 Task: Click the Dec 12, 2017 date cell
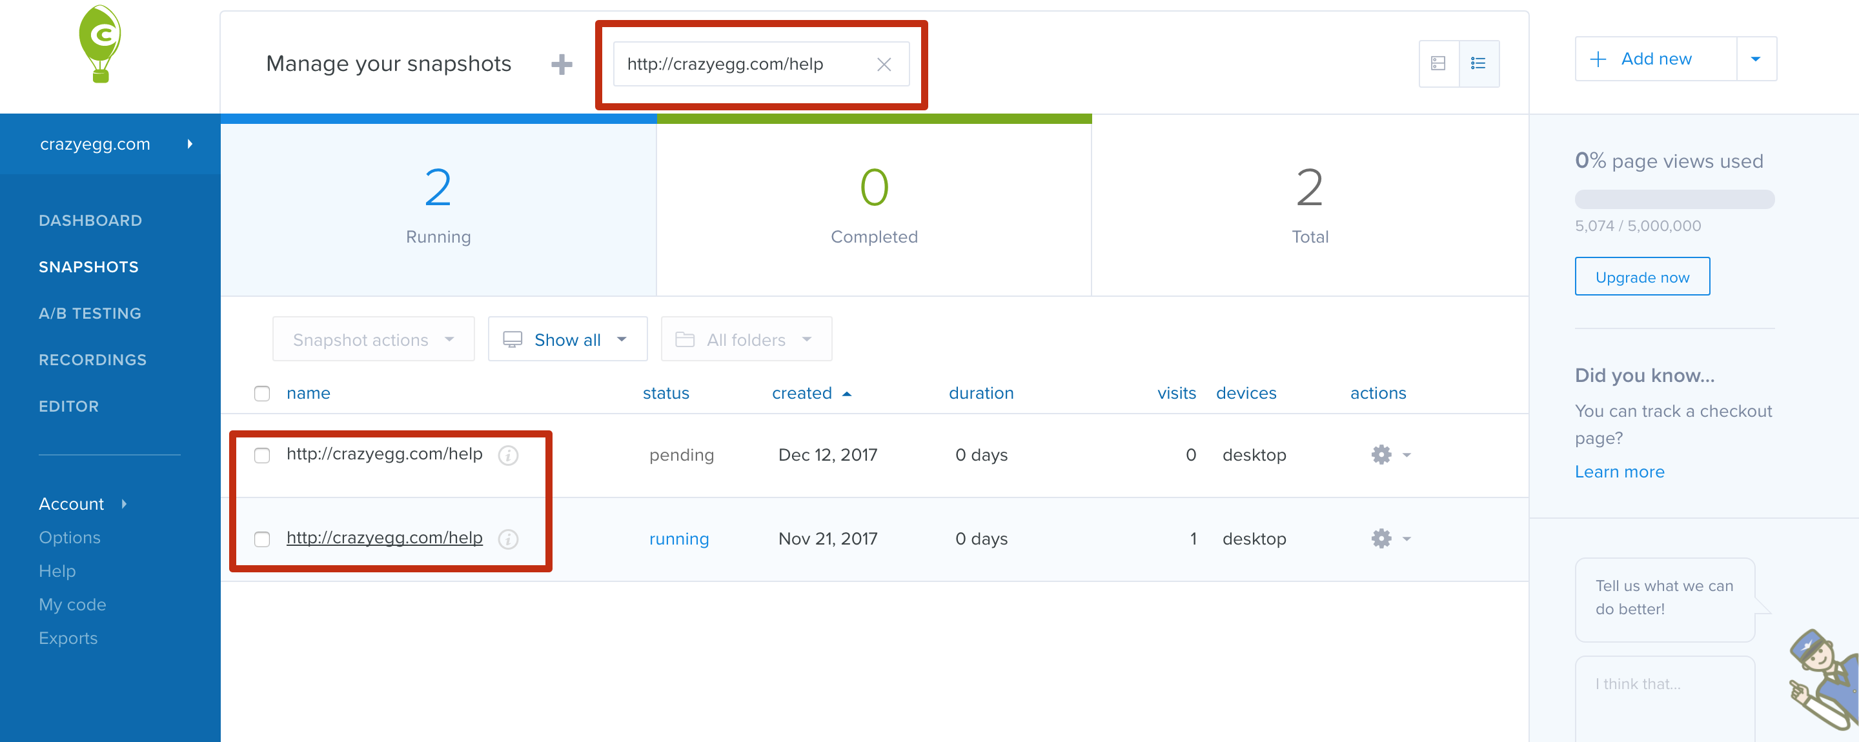[x=828, y=456]
